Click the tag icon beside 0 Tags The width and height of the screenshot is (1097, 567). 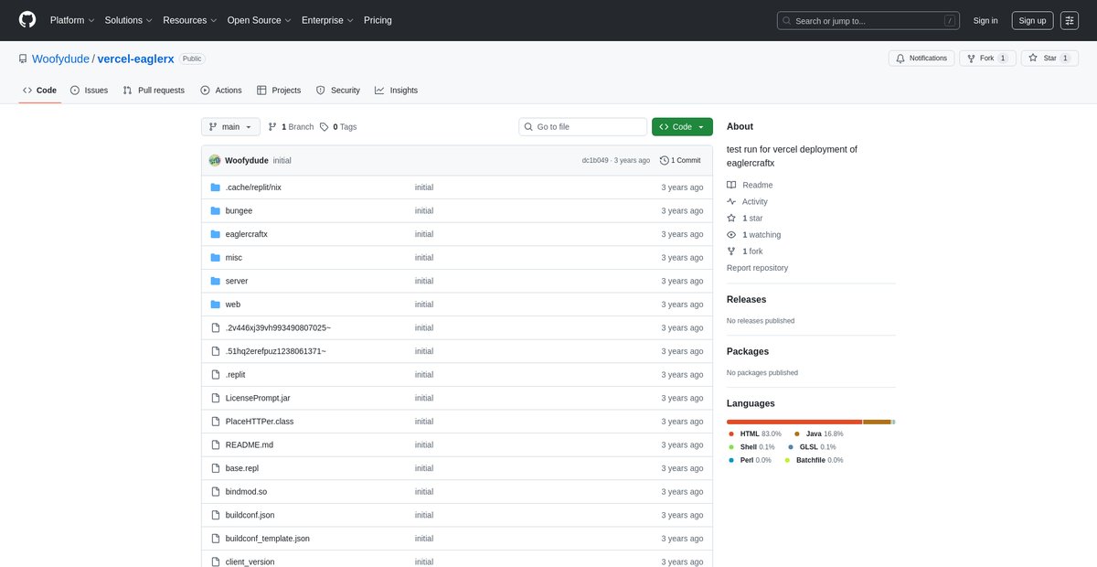pyautogui.click(x=325, y=127)
